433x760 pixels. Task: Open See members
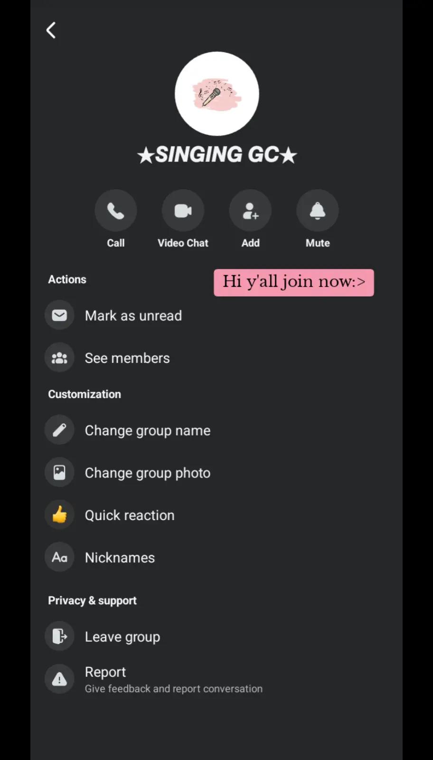(x=127, y=358)
